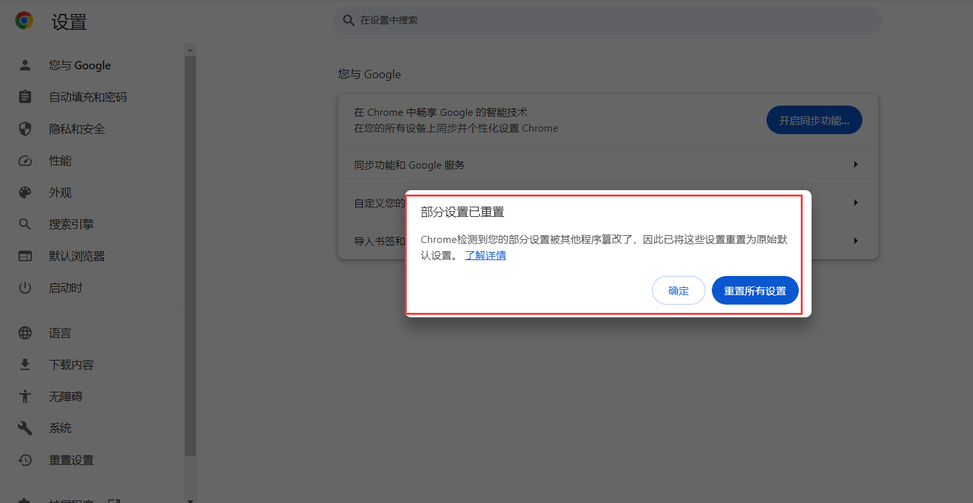973x503 pixels.
Task: Click the 设置 page title
Action: pos(69,22)
